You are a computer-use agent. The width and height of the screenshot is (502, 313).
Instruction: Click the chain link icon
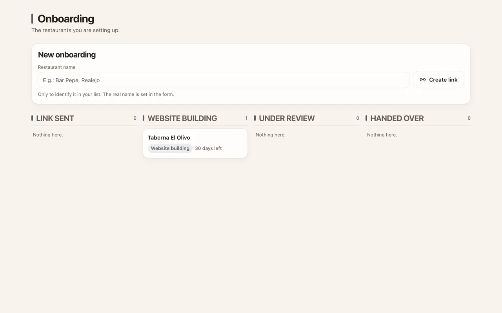coord(423,80)
